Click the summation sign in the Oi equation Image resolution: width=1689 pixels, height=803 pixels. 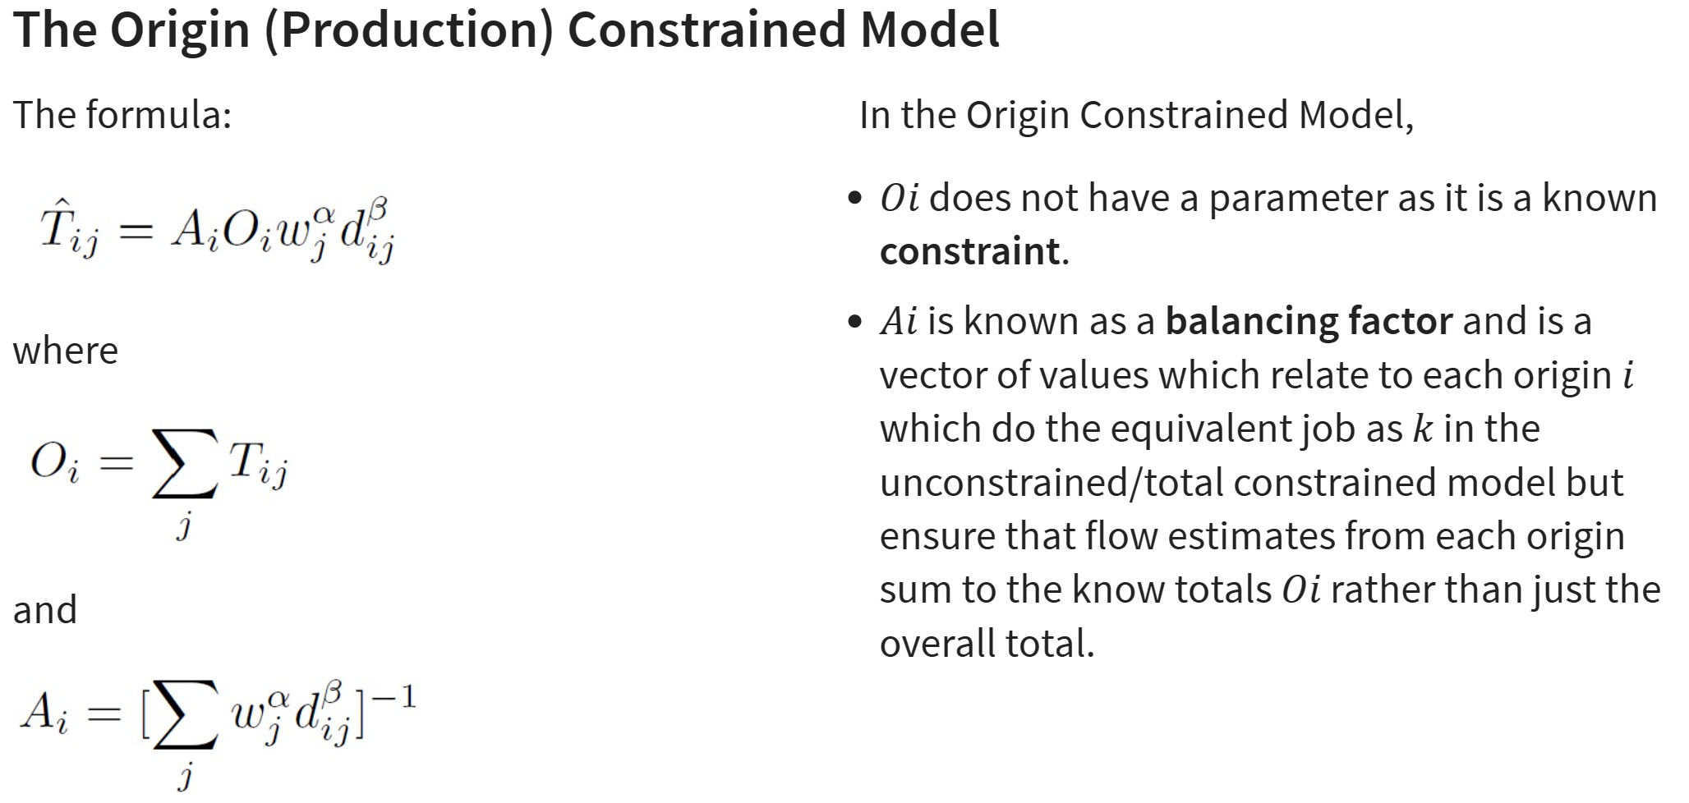(x=185, y=465)
